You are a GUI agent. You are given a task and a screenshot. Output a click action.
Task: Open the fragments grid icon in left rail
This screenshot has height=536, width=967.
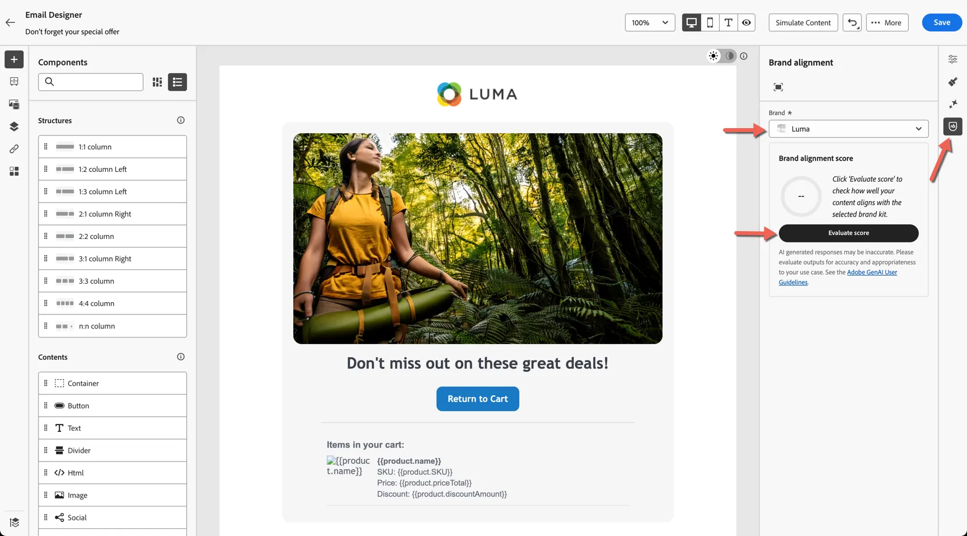(x=14, y=171)
